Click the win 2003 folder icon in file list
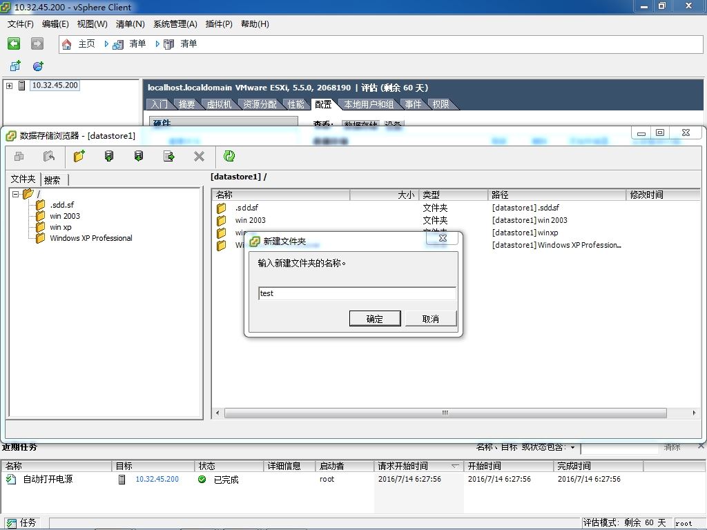Screen dimensions: 707x530 click(222, 220)
